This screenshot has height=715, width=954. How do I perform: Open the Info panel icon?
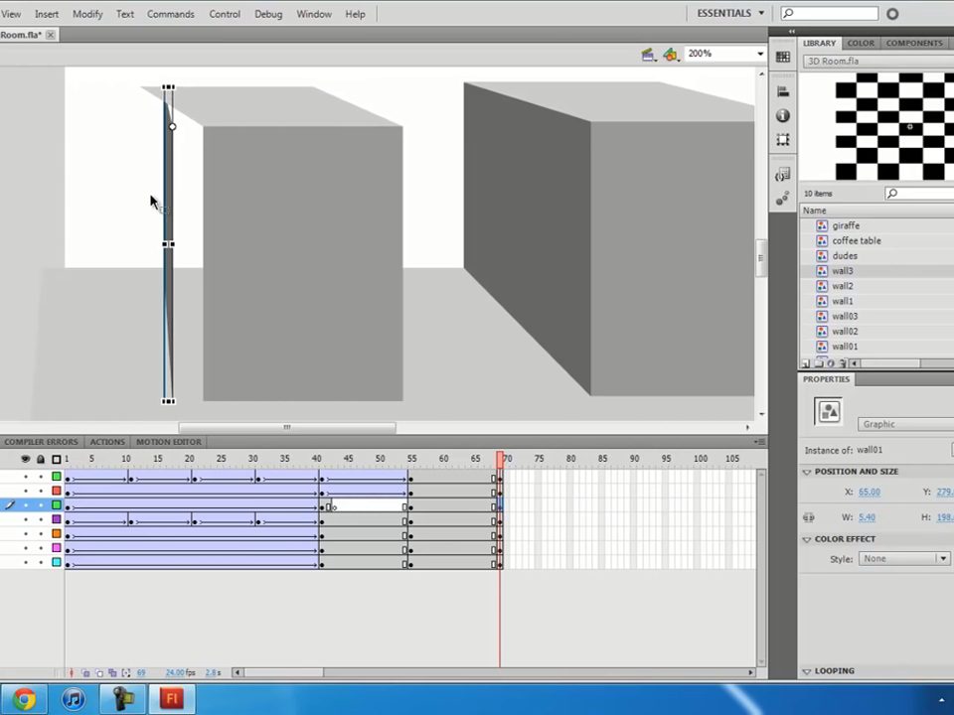coord(783,116)
